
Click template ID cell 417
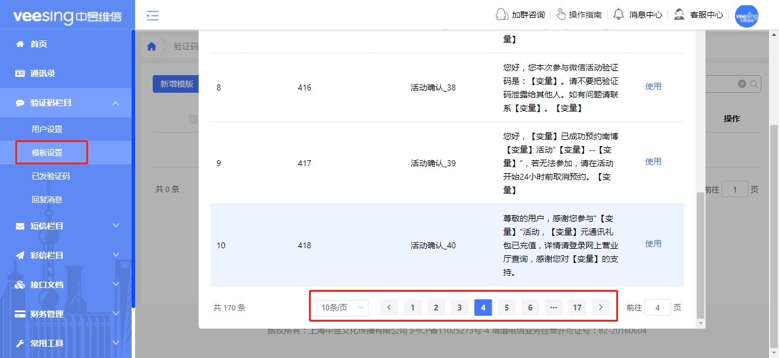pos(304,163)
